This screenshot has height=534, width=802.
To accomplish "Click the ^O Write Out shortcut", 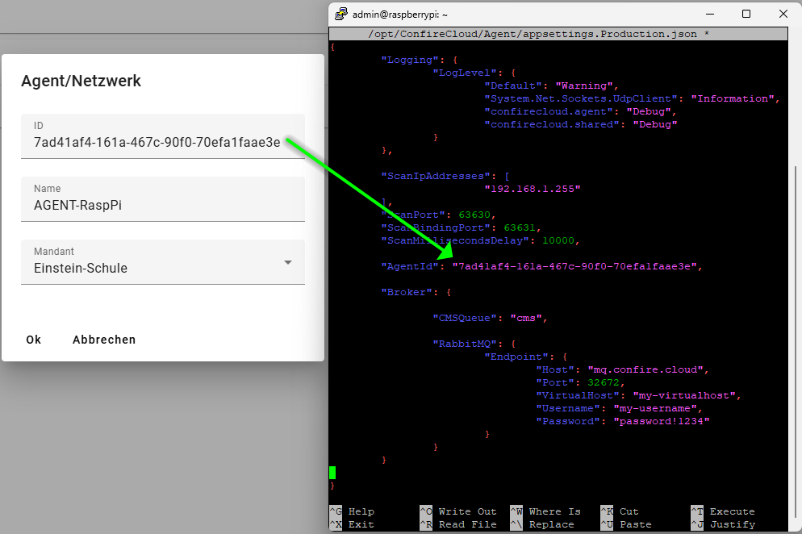I will 457,511.
